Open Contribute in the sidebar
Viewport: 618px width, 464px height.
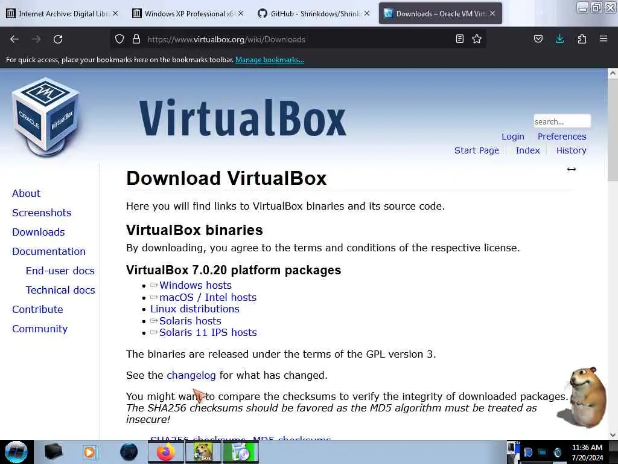(x=37, y=309)
